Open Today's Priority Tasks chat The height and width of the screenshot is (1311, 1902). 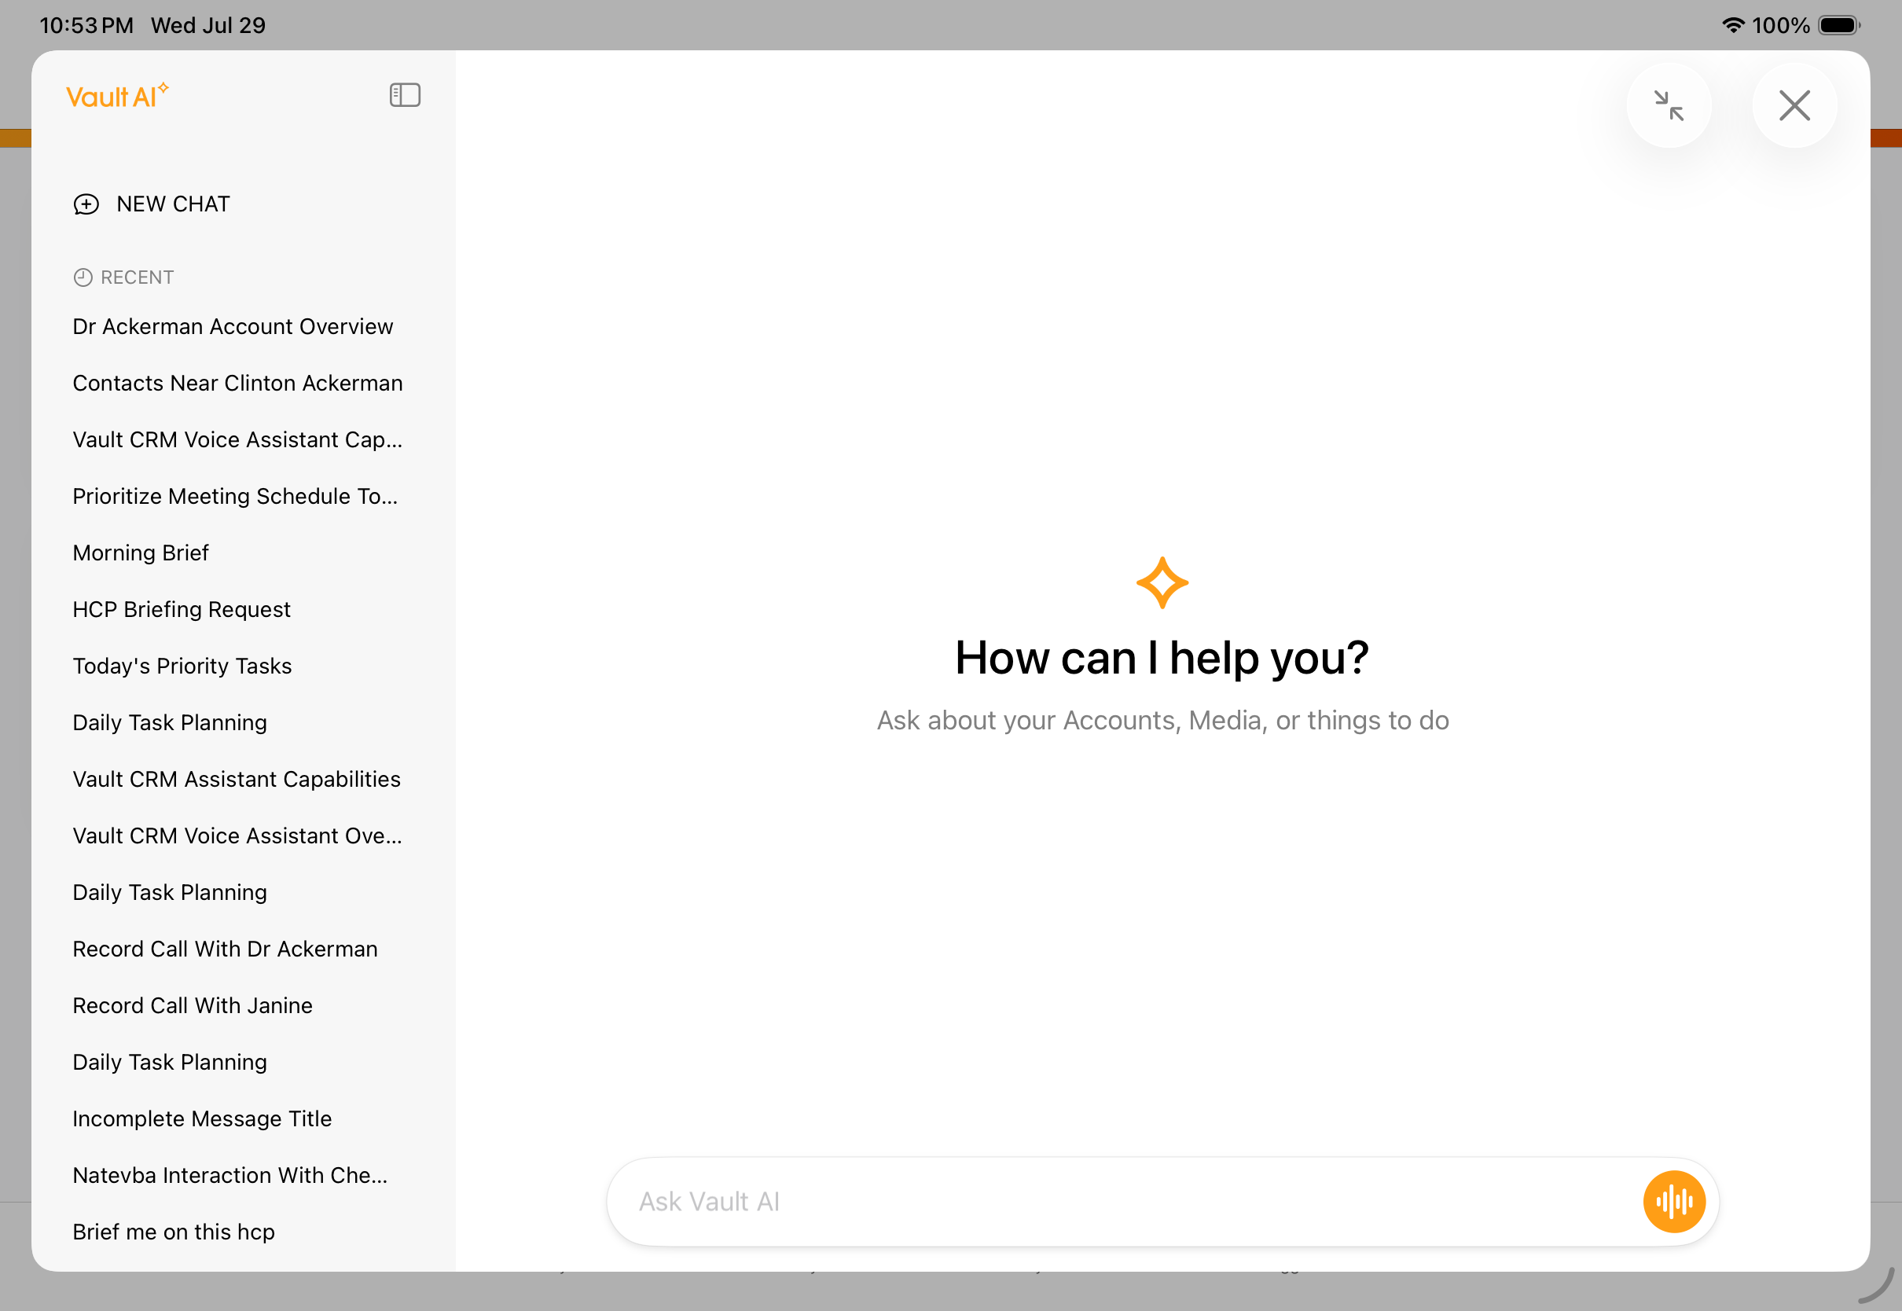182,667
